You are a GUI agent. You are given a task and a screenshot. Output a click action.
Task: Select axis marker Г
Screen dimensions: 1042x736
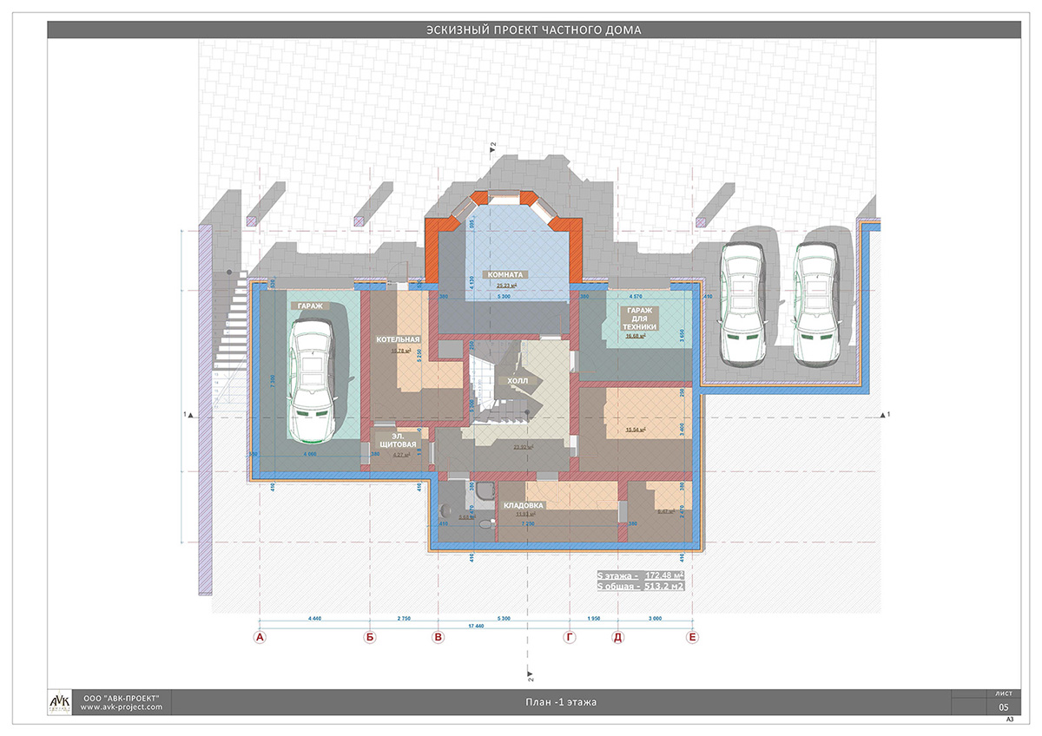pyautogui.click(x=570, y=638)
